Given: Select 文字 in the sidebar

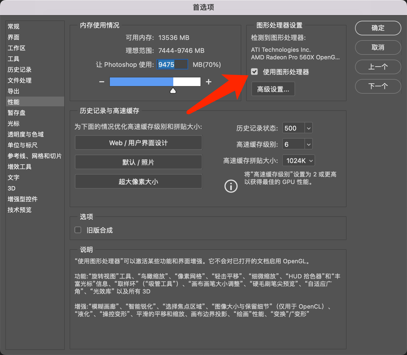Looking at the screenshot, I should (x=35, y=177).
